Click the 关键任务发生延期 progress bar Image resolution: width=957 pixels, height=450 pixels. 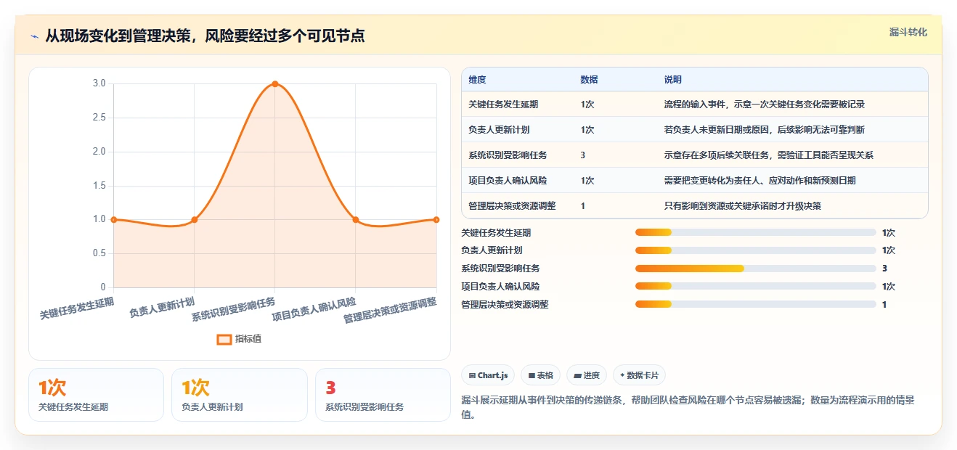(x=755, y=232)
